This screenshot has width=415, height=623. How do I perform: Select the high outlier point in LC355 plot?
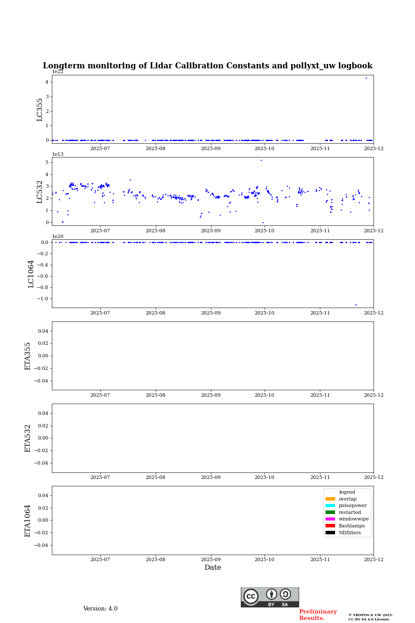coord(366,78)
